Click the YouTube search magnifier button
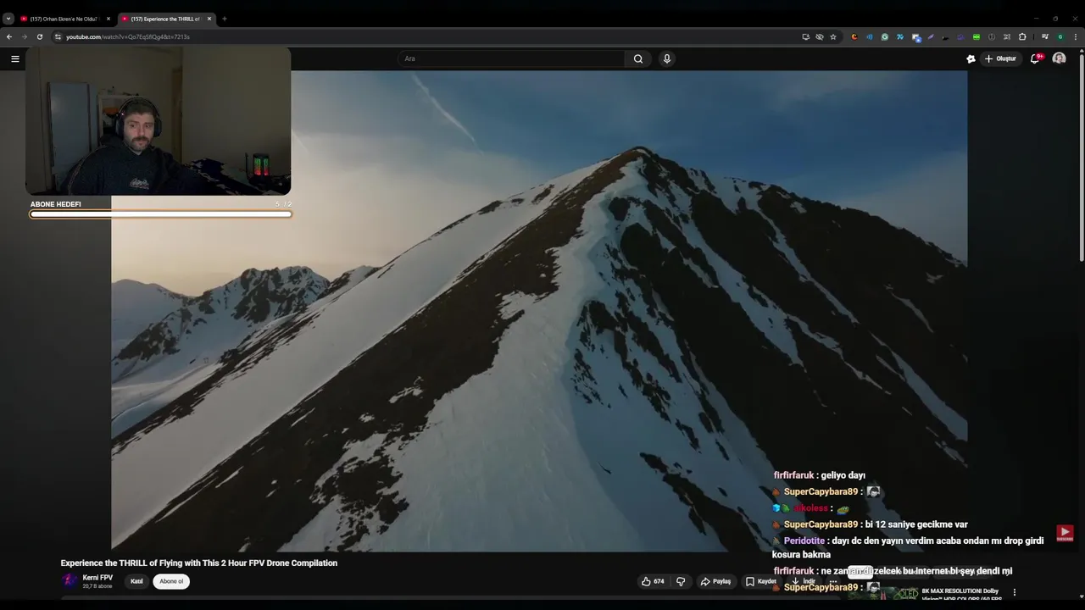The width and height of the screenshot is (1085, 610). (x=638, y=58)
